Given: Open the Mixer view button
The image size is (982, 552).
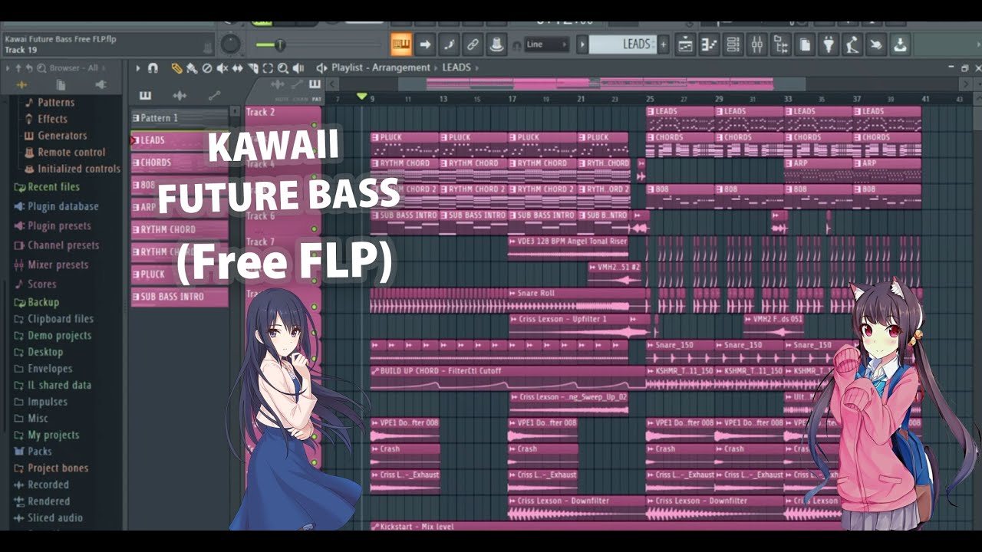Looking at the screenshot, I should pyautogui.click(x=756, y=44).
